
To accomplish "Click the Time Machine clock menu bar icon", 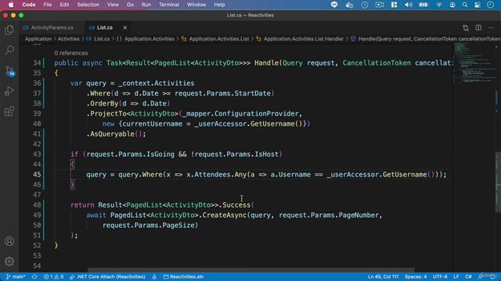I will 365,5.
